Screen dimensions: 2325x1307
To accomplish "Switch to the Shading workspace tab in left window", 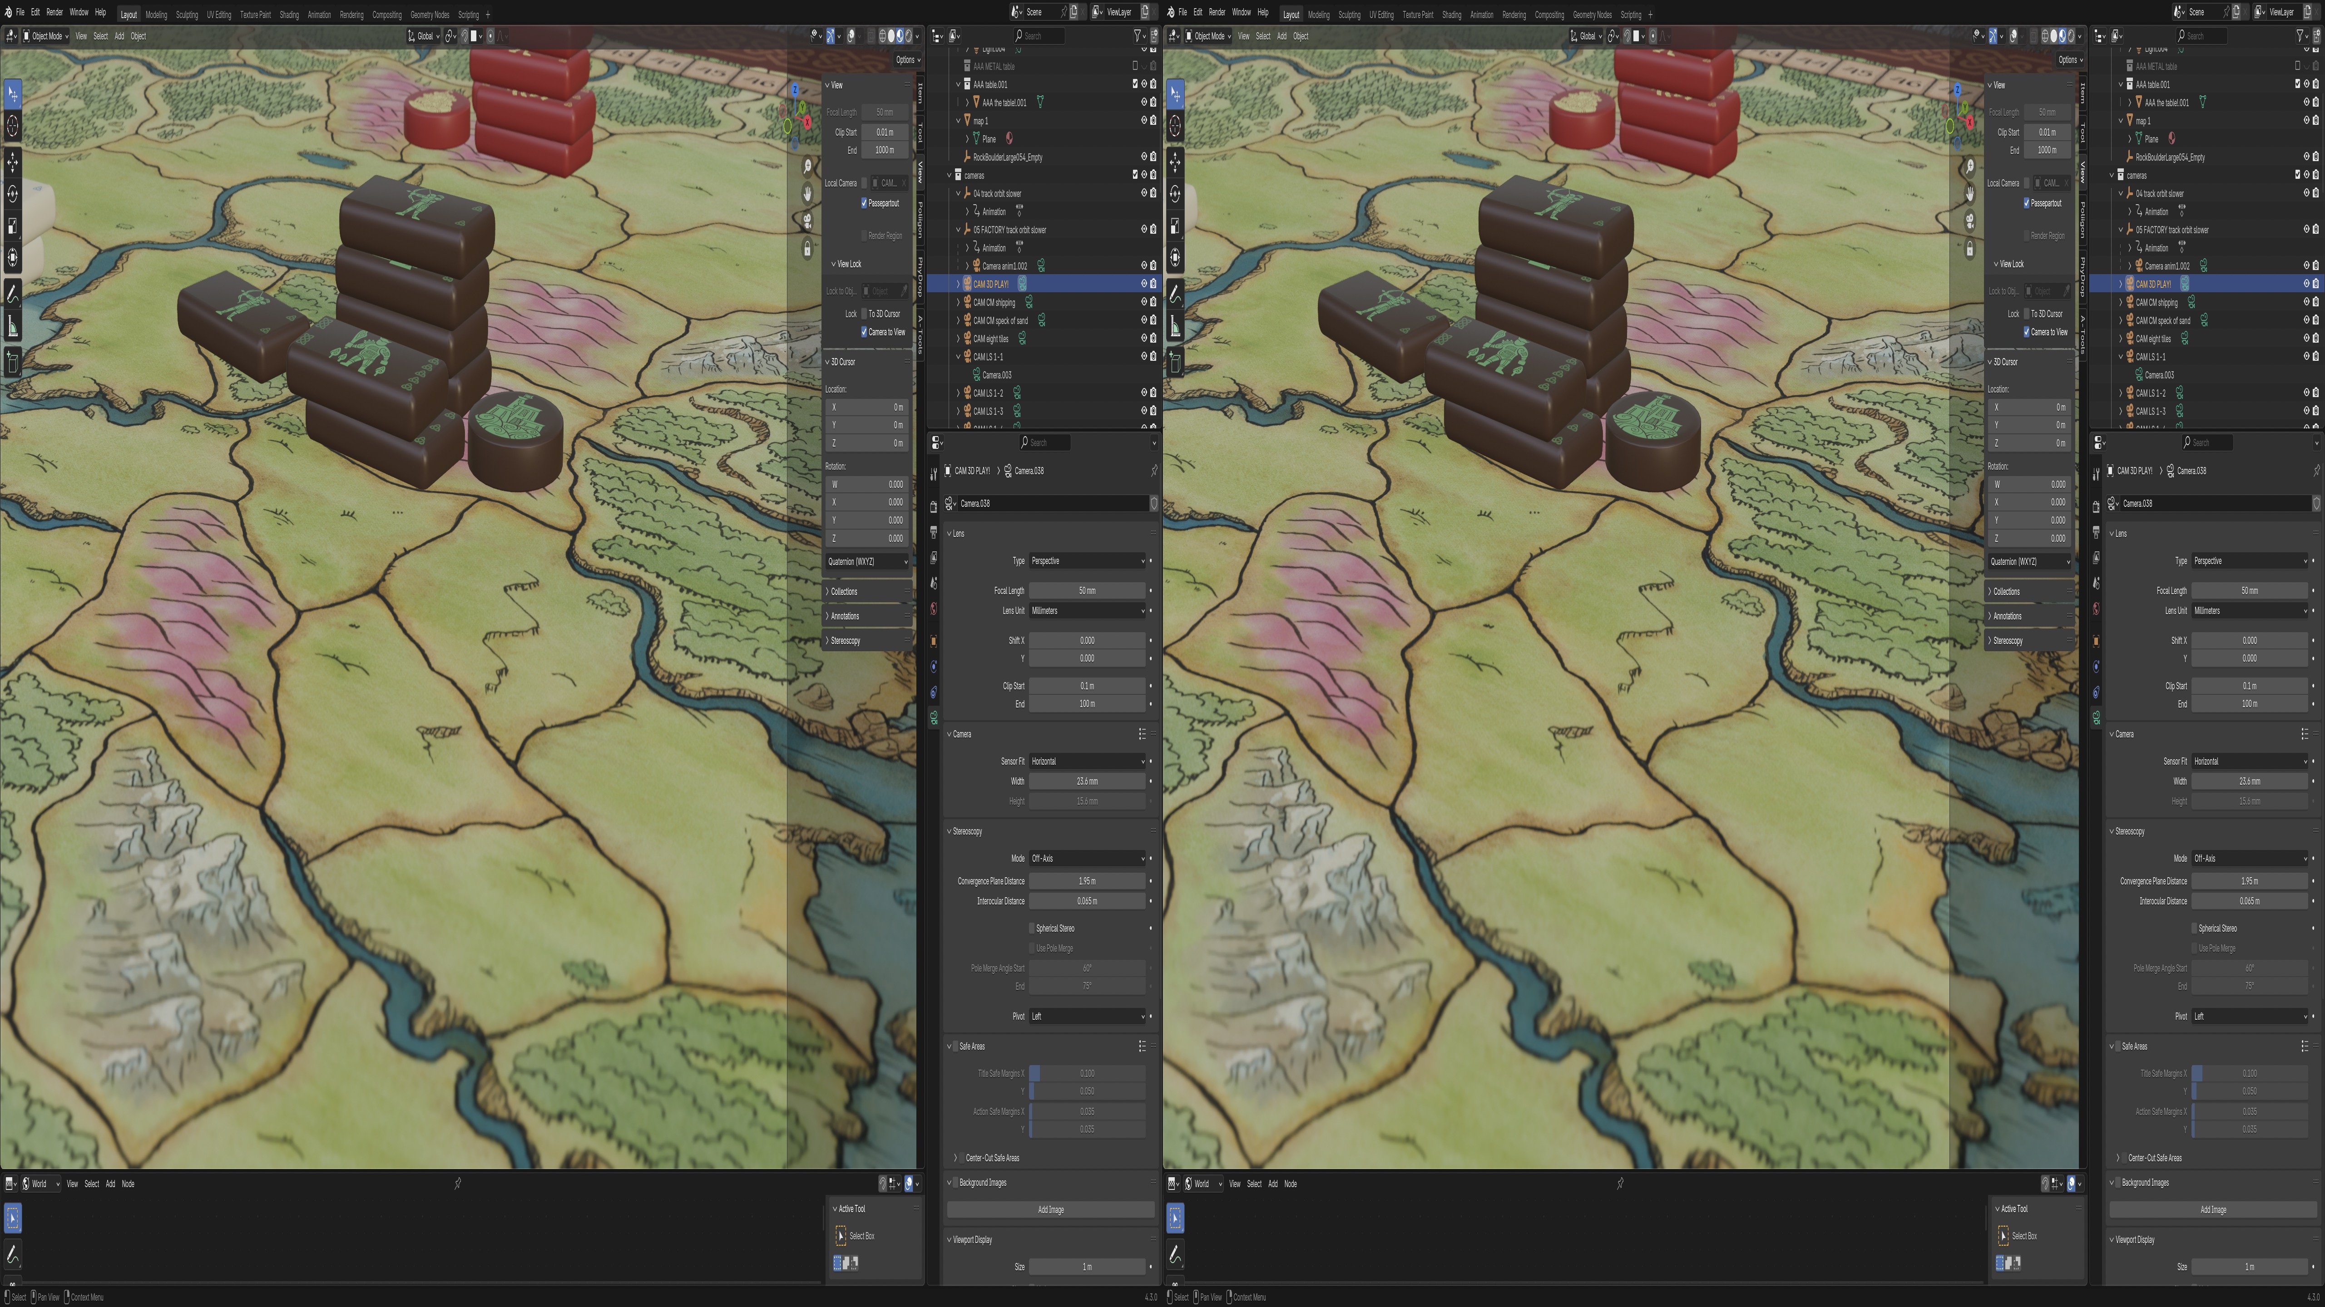I will (x=289, y=15).
